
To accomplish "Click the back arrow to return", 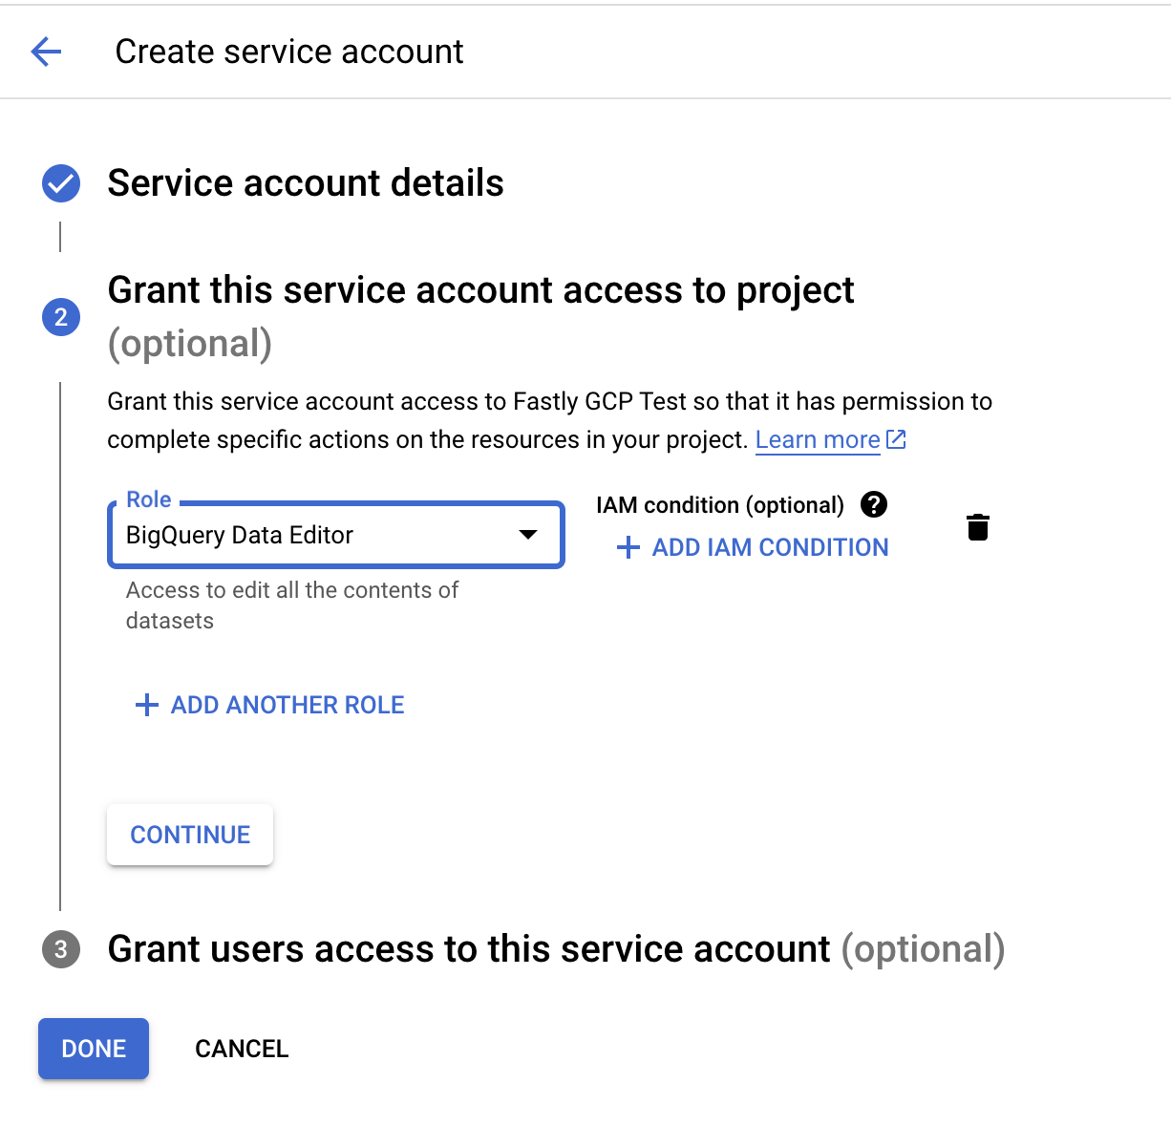I will pyautogui.click(x=45, y=52).
